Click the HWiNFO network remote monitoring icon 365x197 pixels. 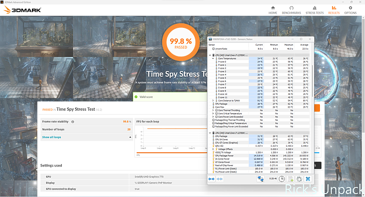click(x=261, y=179)
